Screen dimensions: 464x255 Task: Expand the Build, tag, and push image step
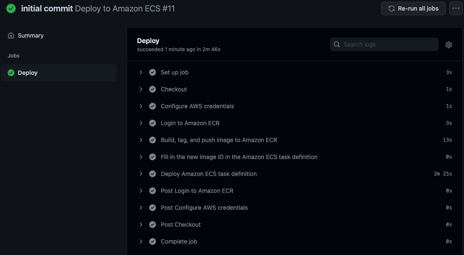tap(141, 140)
